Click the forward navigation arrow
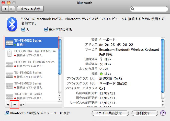The width and height of the screenshot is (170, 121). [12, 9]
